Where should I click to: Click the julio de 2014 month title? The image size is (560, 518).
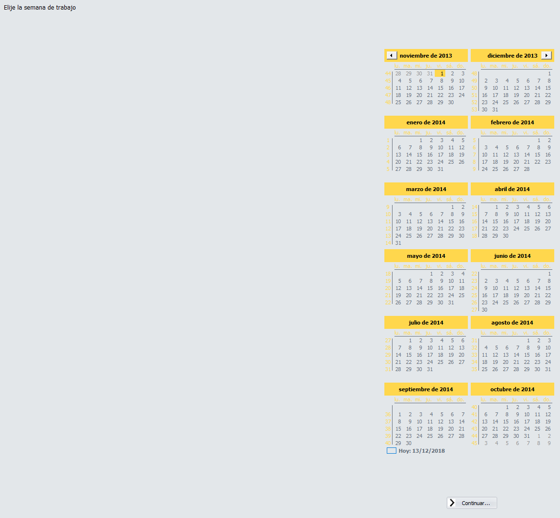(426, 323)
